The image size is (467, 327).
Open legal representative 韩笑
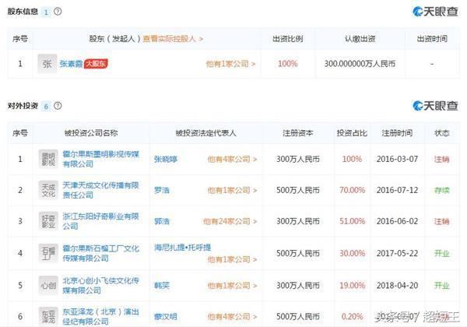162,285
